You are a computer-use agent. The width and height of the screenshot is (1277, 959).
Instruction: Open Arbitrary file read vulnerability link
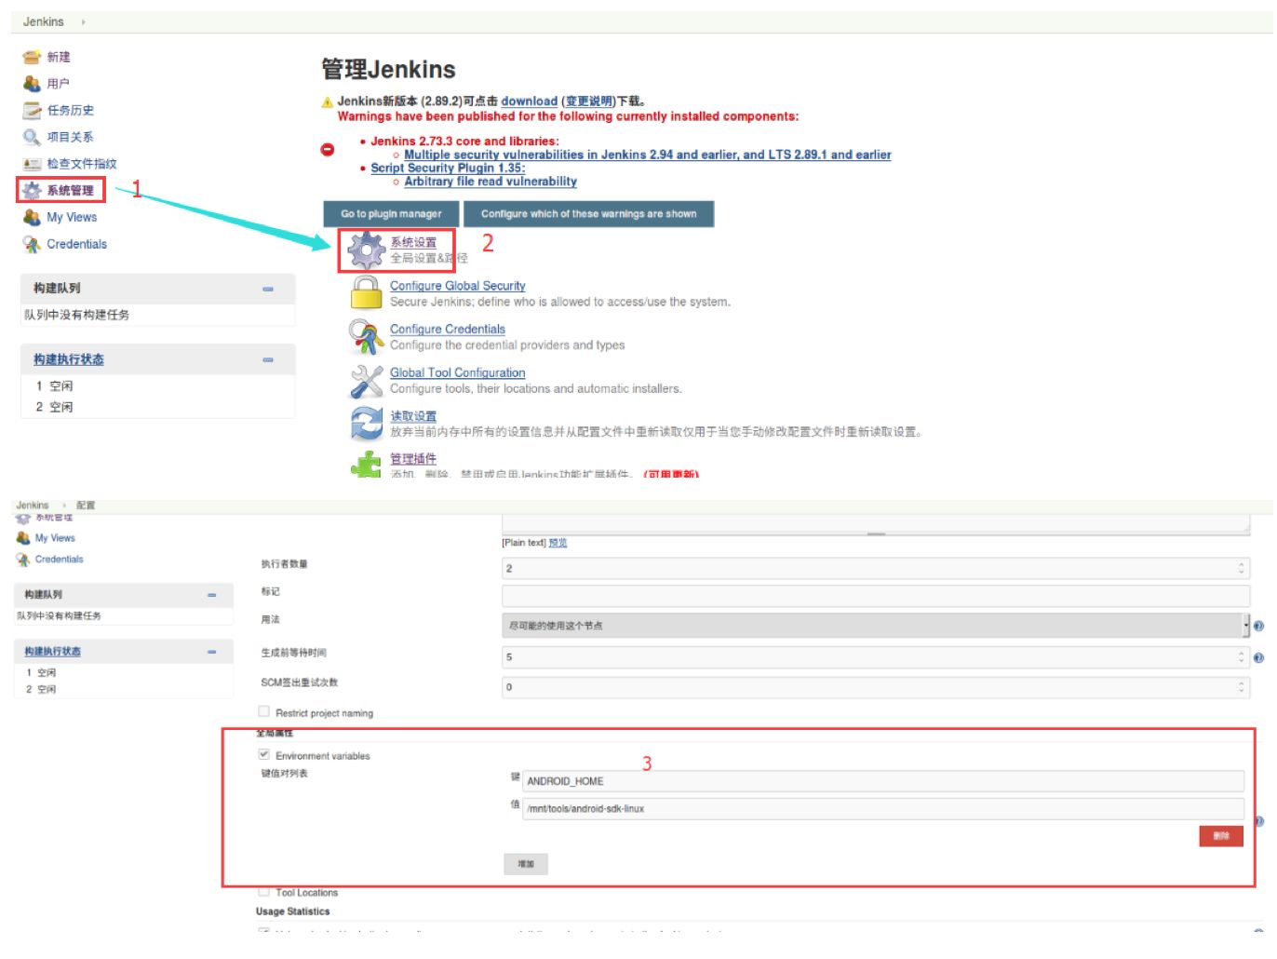[x=491, y=182]
